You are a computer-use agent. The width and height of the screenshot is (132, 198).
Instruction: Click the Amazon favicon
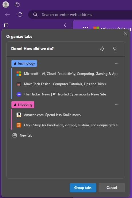point(19,115)
